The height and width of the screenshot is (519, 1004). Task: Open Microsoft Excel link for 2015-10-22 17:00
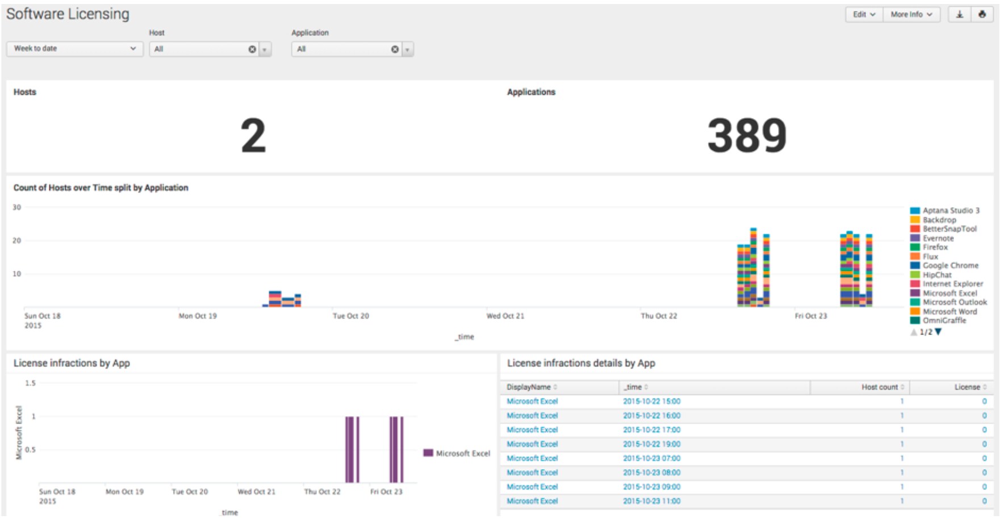click(532, 430)
